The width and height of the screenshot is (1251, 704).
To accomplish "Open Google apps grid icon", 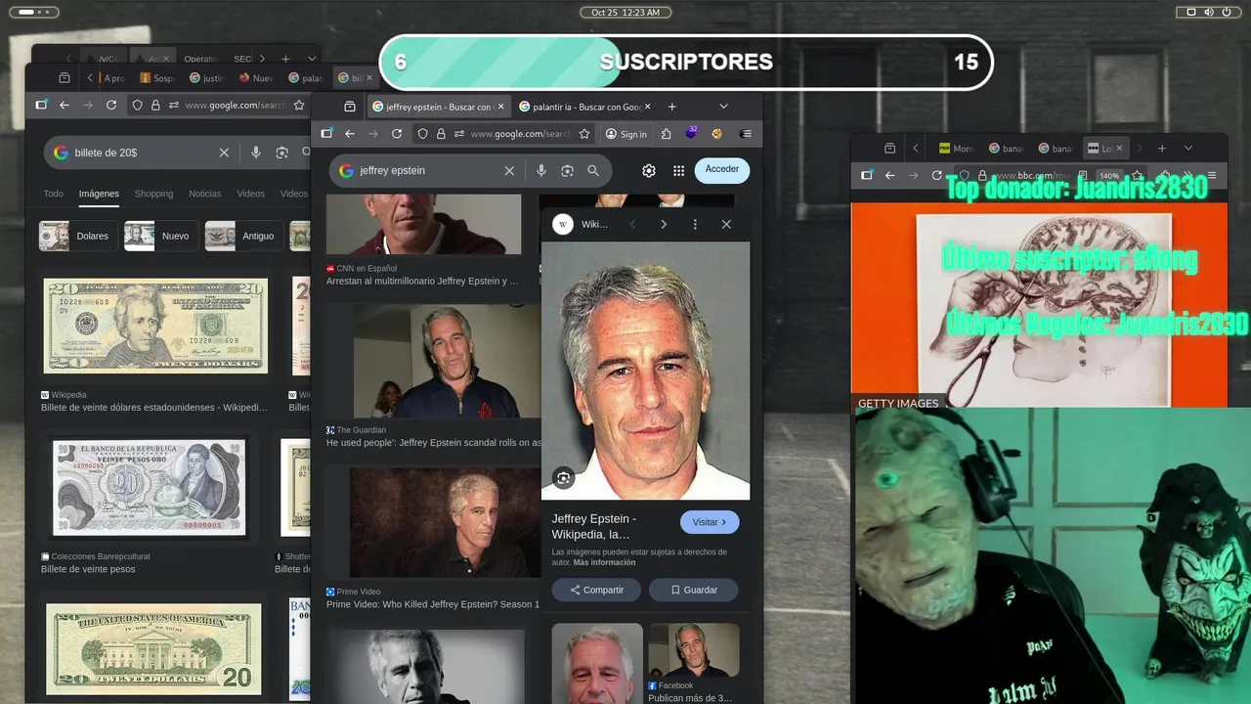I will click(x=678, y=170).
